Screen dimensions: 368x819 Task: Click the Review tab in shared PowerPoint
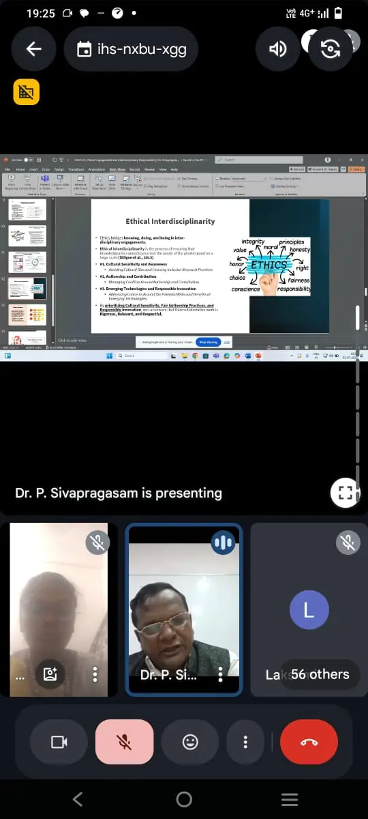pos(149,169)
